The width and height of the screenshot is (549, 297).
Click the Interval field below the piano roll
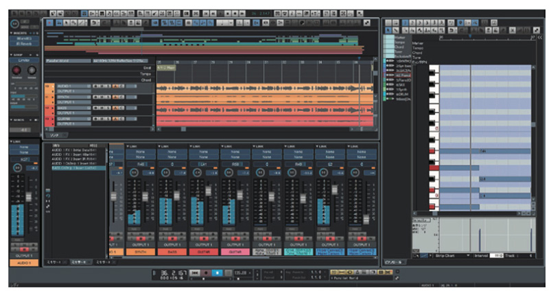click(x=497, y=256)
